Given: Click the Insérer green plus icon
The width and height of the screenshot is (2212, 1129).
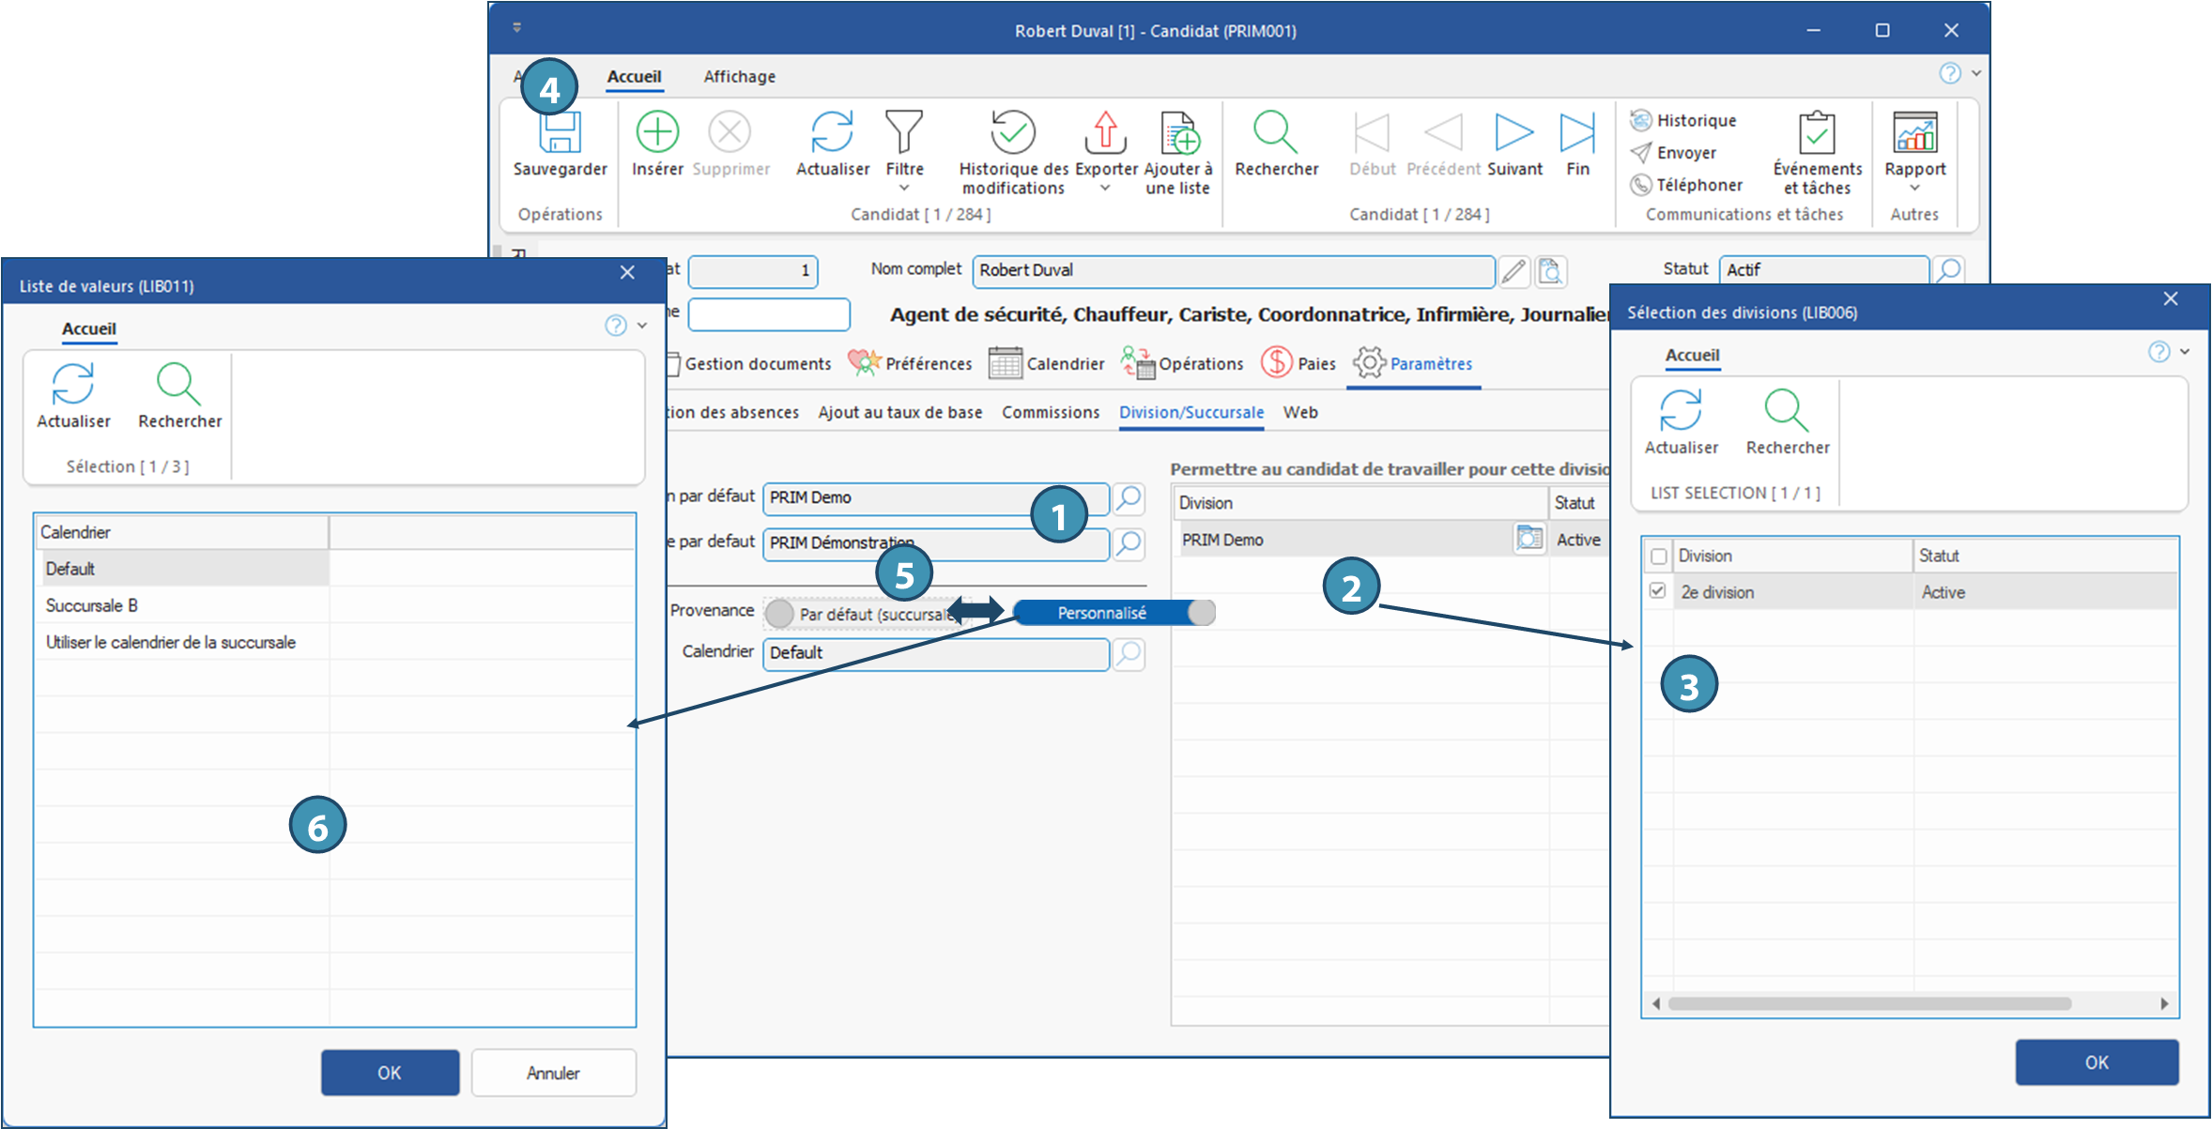Looking at the screenshot, I should [x=657, y=132].
